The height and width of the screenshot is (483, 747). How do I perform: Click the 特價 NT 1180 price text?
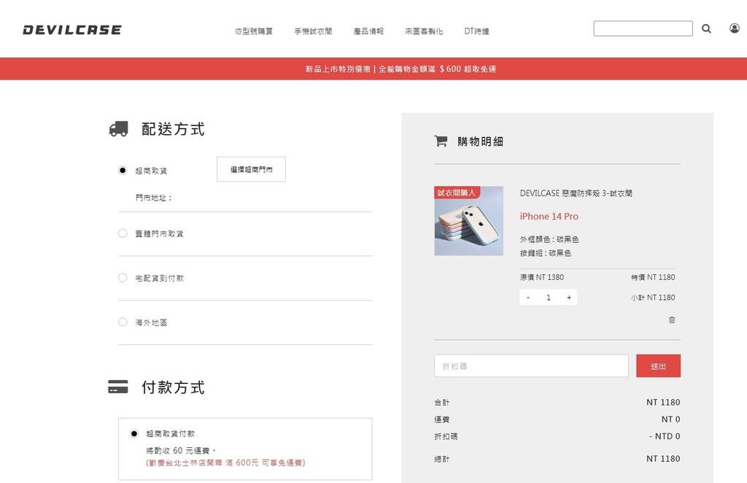(653, 277)
